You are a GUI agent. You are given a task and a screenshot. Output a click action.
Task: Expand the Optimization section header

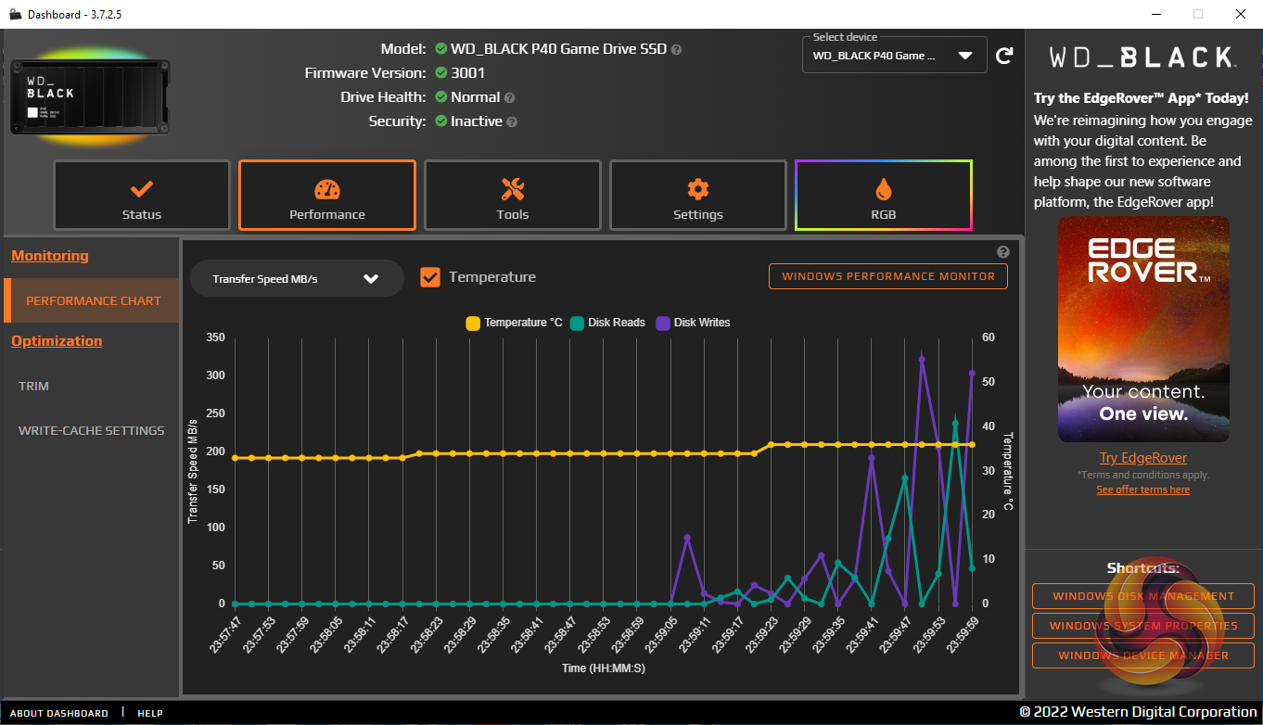click(57, 341)
